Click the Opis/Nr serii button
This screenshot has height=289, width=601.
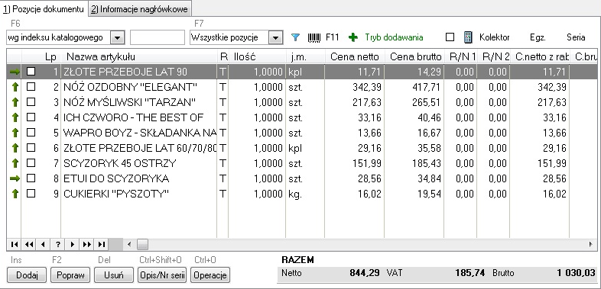pos(162,275)
